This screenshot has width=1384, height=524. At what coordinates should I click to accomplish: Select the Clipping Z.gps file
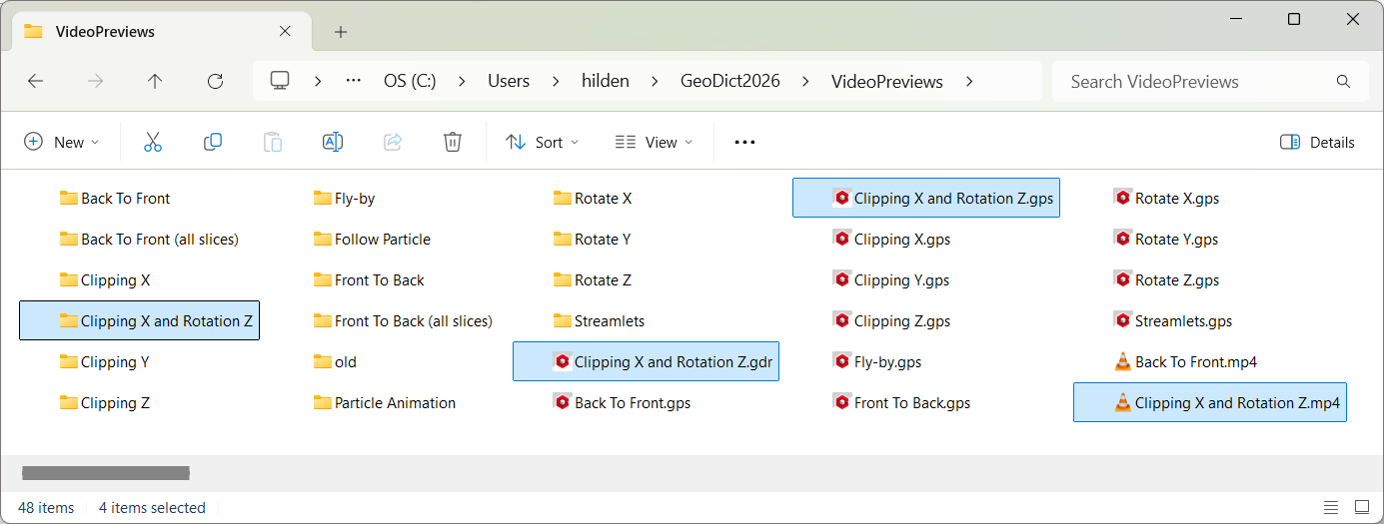point(891,320)
